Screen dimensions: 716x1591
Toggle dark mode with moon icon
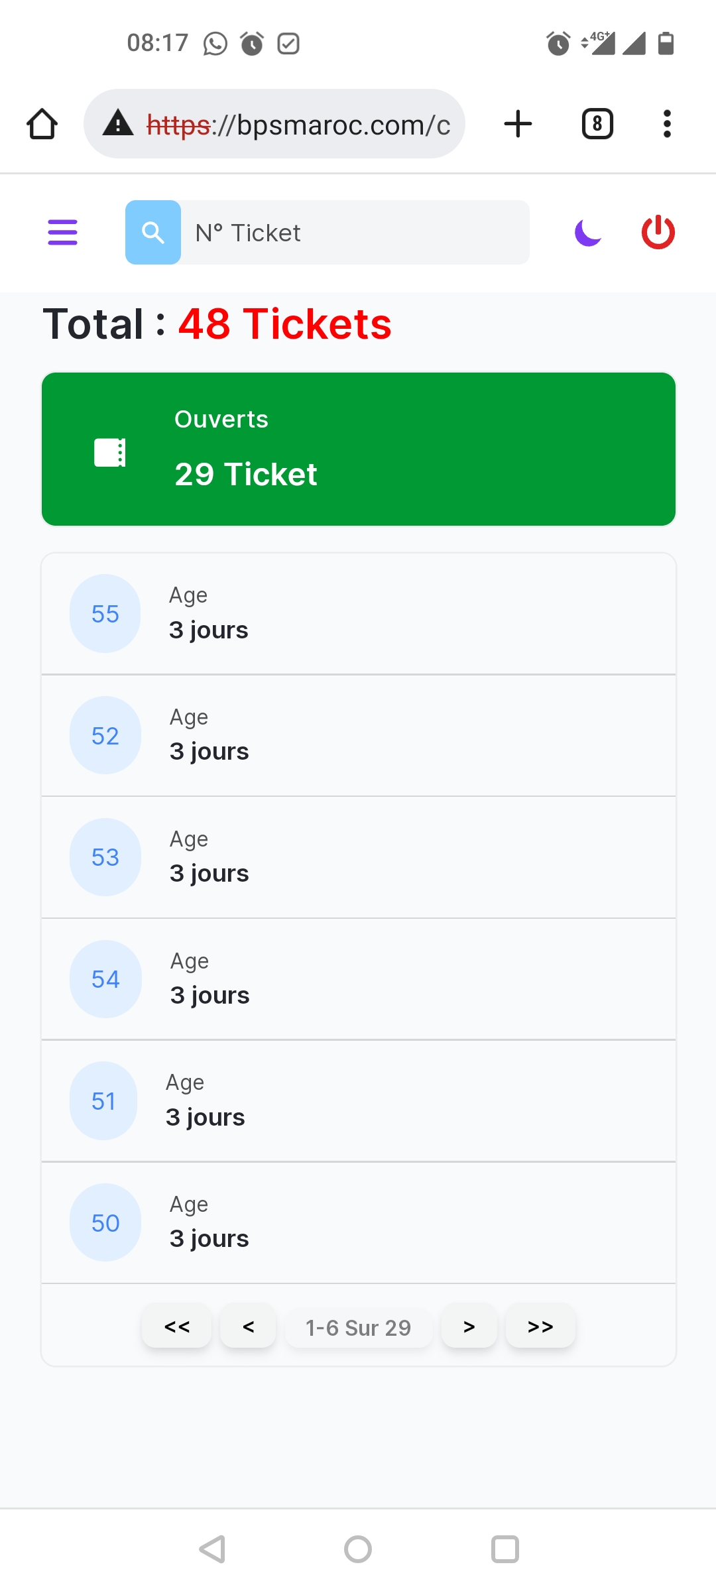(588, 233)
